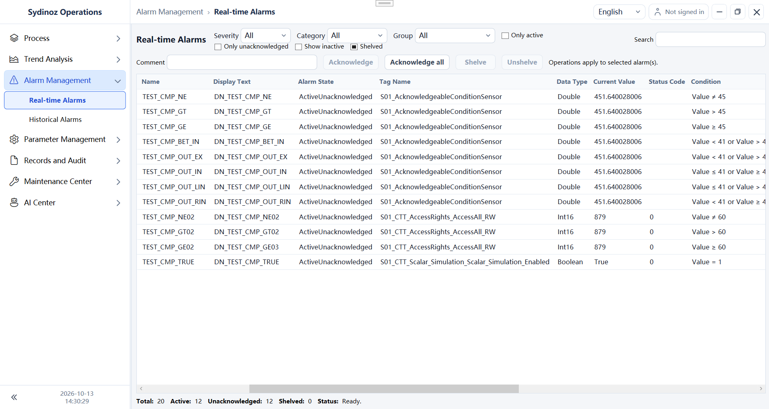The width and height of the screenshot is (769, 409).
Task: Click the Maintenance Center wrench icon
Action: click(x=14, y=182)
